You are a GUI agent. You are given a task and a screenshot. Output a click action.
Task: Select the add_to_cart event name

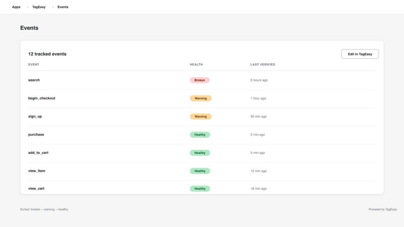pos(38,153)
